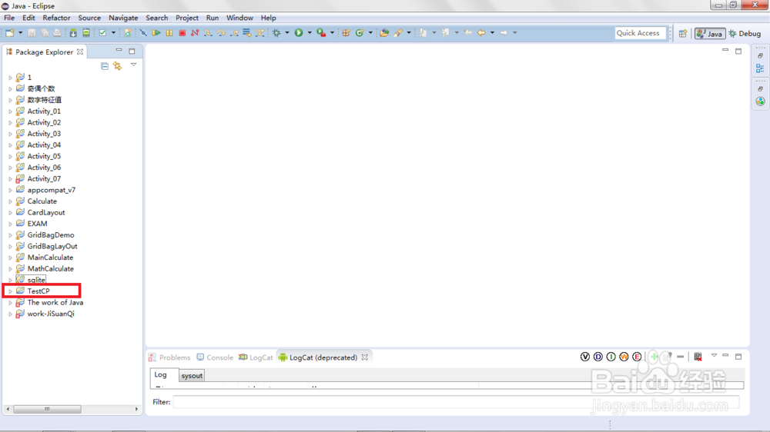Open the Refactor menu
This screenshot has width=770, height=432.
tap(56, 18)
